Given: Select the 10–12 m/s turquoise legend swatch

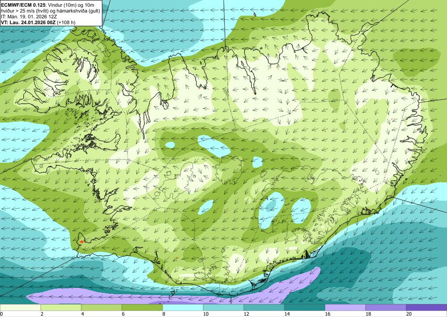Looking at the screenshot, I should (223, 308).
